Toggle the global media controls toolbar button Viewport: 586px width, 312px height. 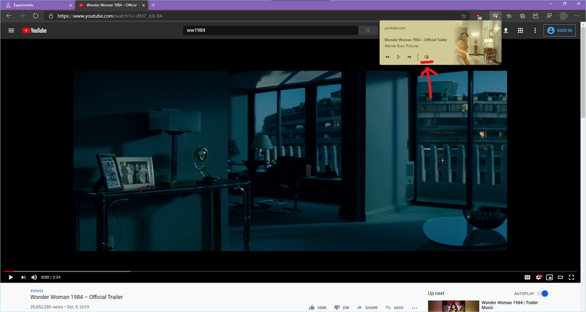(x=495, y=16)
